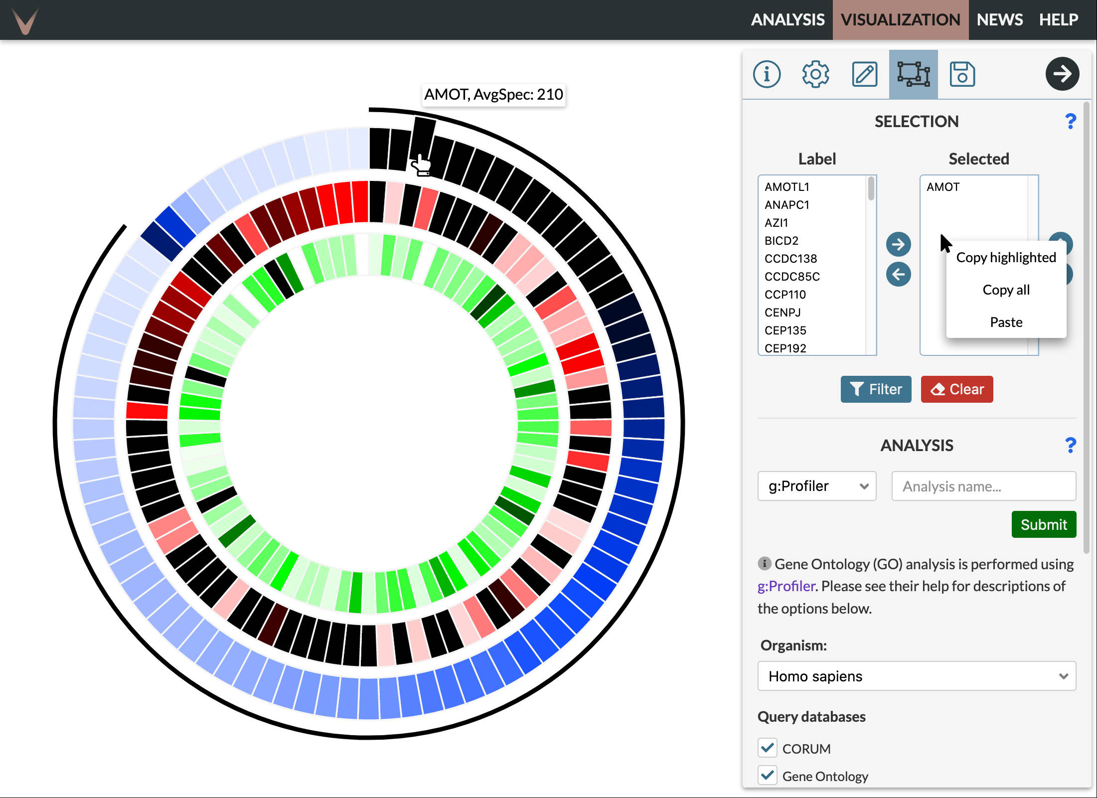1097x798 pixels.
Task: Click help question mark beside SELECTION heading
Action: (x=1070, y=121)
